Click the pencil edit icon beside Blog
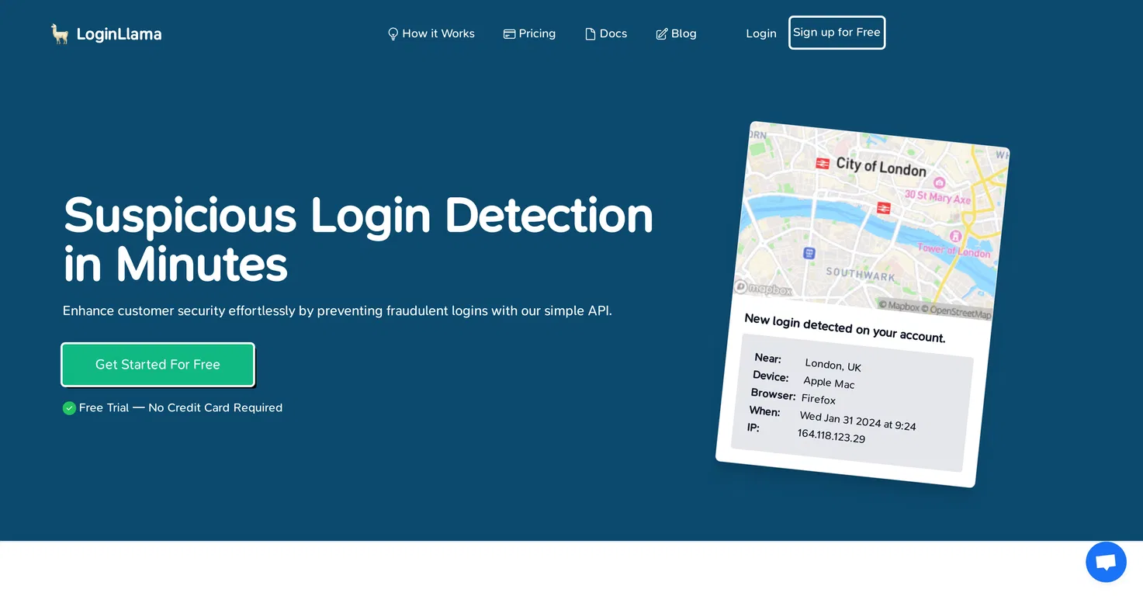 (662, 34)
